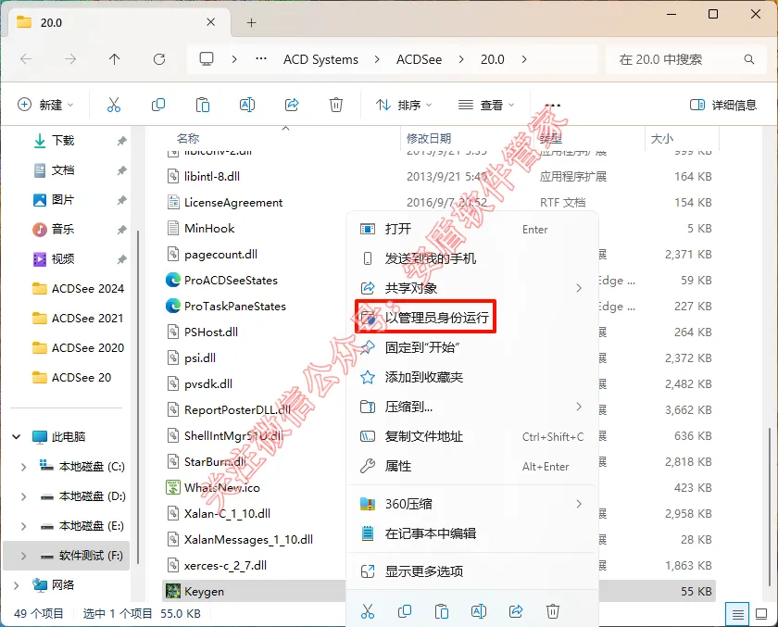The width and height of the screenshot is (778, 627).
Task: Switch to large thumbnails view in status bar
Action: pos(761,615)
